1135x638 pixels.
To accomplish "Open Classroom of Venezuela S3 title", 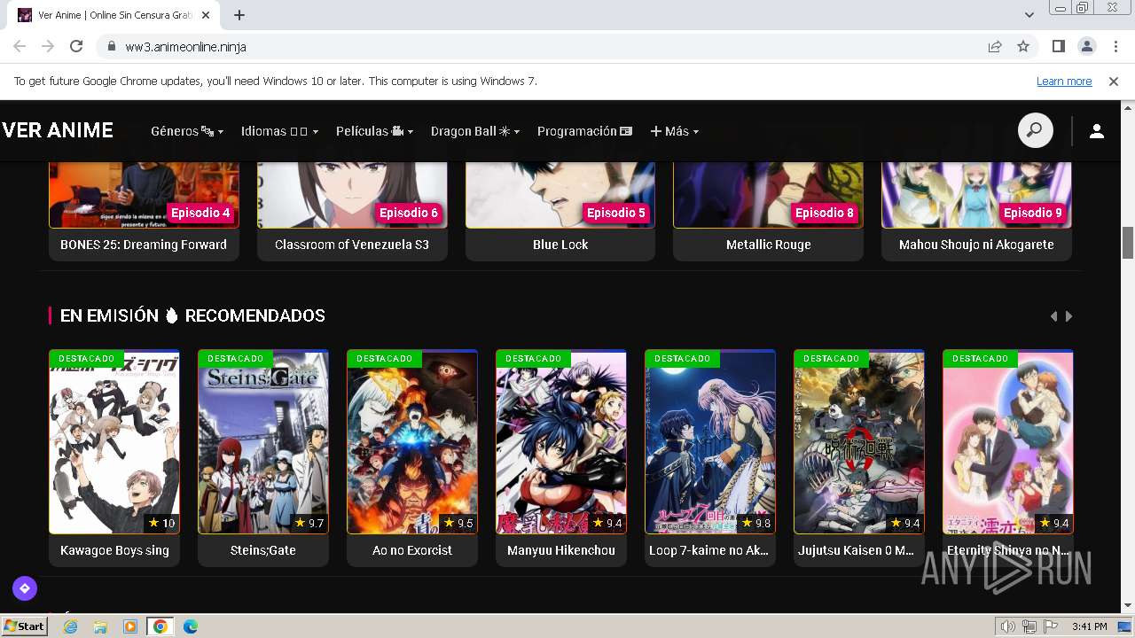I will coord(352,245).
